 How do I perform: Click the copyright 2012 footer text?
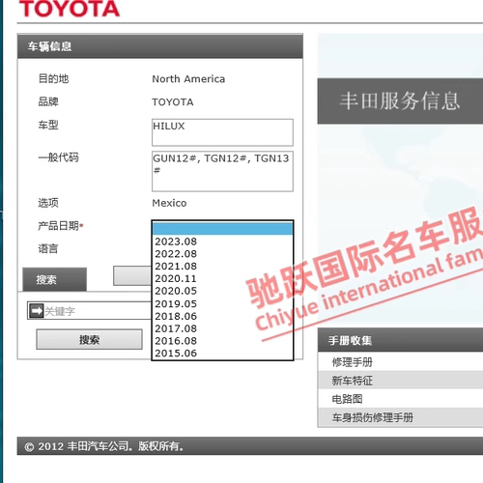103,446
